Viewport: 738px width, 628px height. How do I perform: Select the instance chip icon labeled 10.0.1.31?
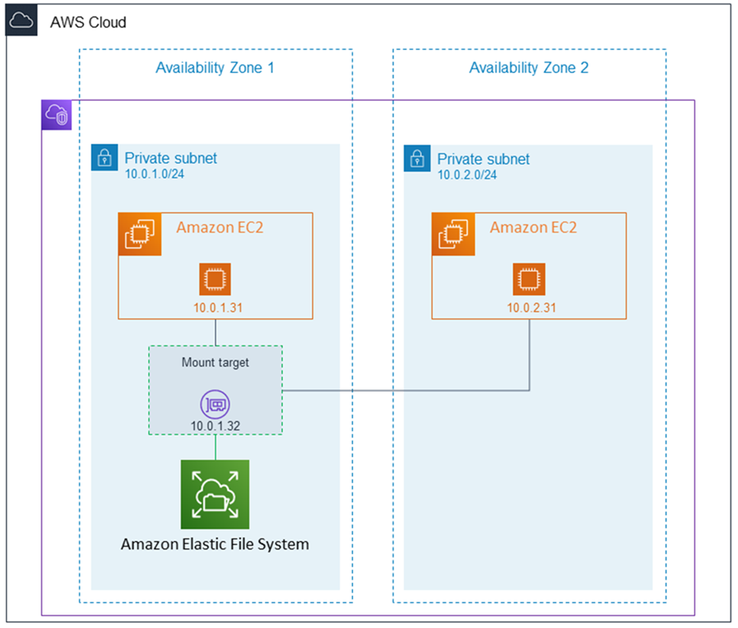point(215,278)
